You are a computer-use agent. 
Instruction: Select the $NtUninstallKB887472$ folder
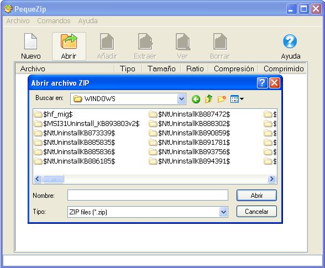pyautogui.click(x=190, y=114)
